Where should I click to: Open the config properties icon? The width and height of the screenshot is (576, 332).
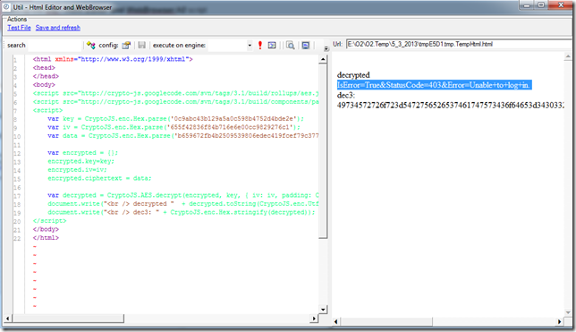pos(126,46)
